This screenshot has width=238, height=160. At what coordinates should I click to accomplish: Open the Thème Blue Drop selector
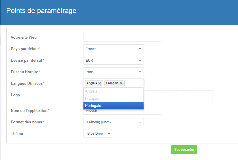[98, 133]
